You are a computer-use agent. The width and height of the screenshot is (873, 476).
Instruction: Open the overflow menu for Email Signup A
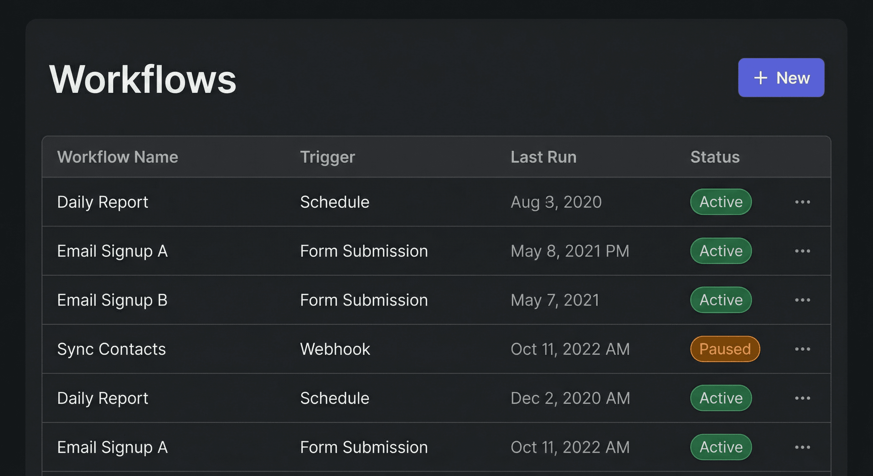tap(803, 251)
